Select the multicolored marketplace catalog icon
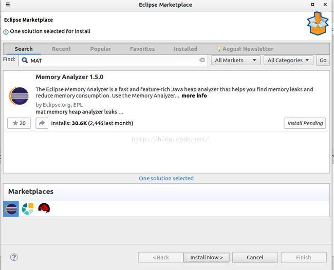This screenshot has height=270, width=334. [x=28, y=209]
